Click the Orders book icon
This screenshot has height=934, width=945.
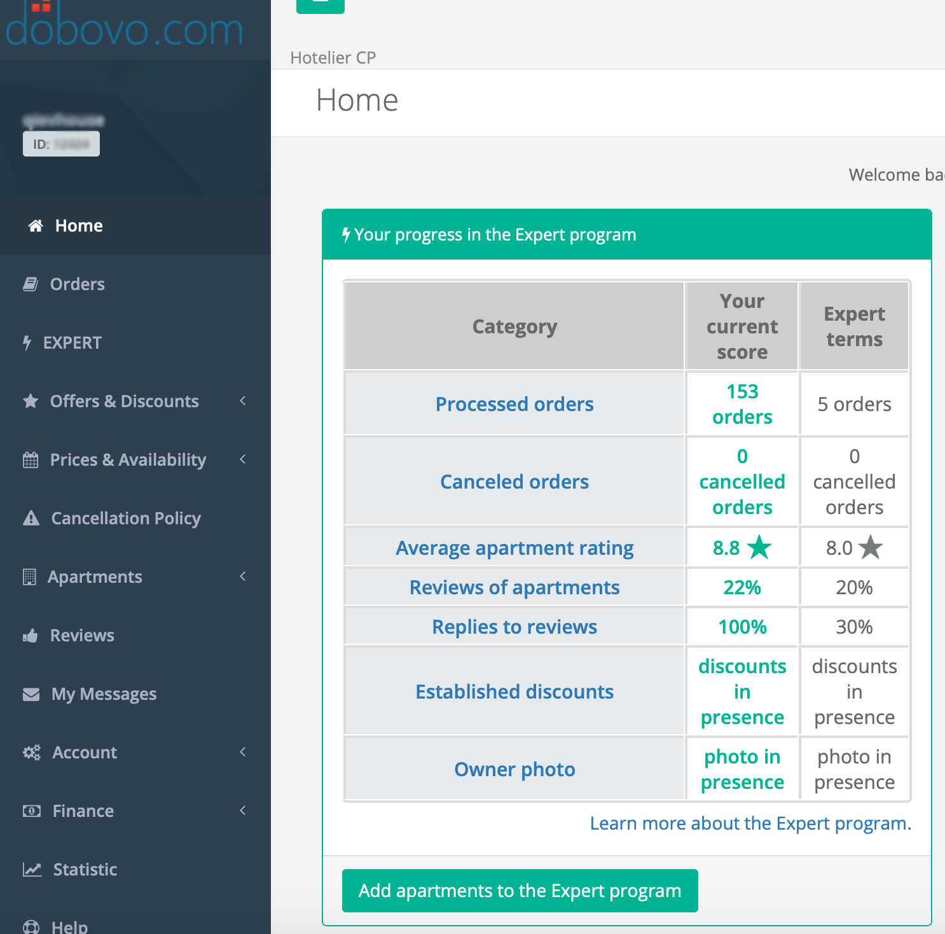(31, 284)
